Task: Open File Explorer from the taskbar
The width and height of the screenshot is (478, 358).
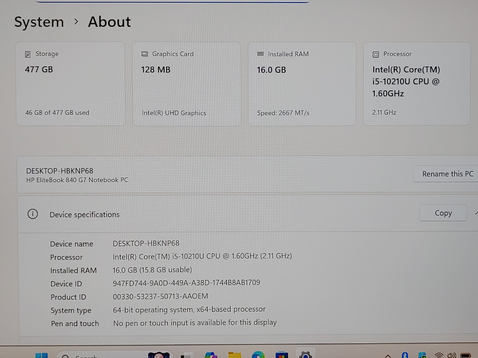Action: [234, 355]
